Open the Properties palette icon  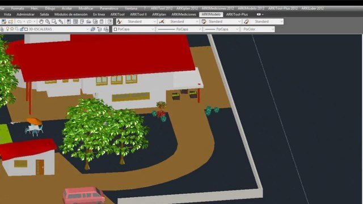69,22
